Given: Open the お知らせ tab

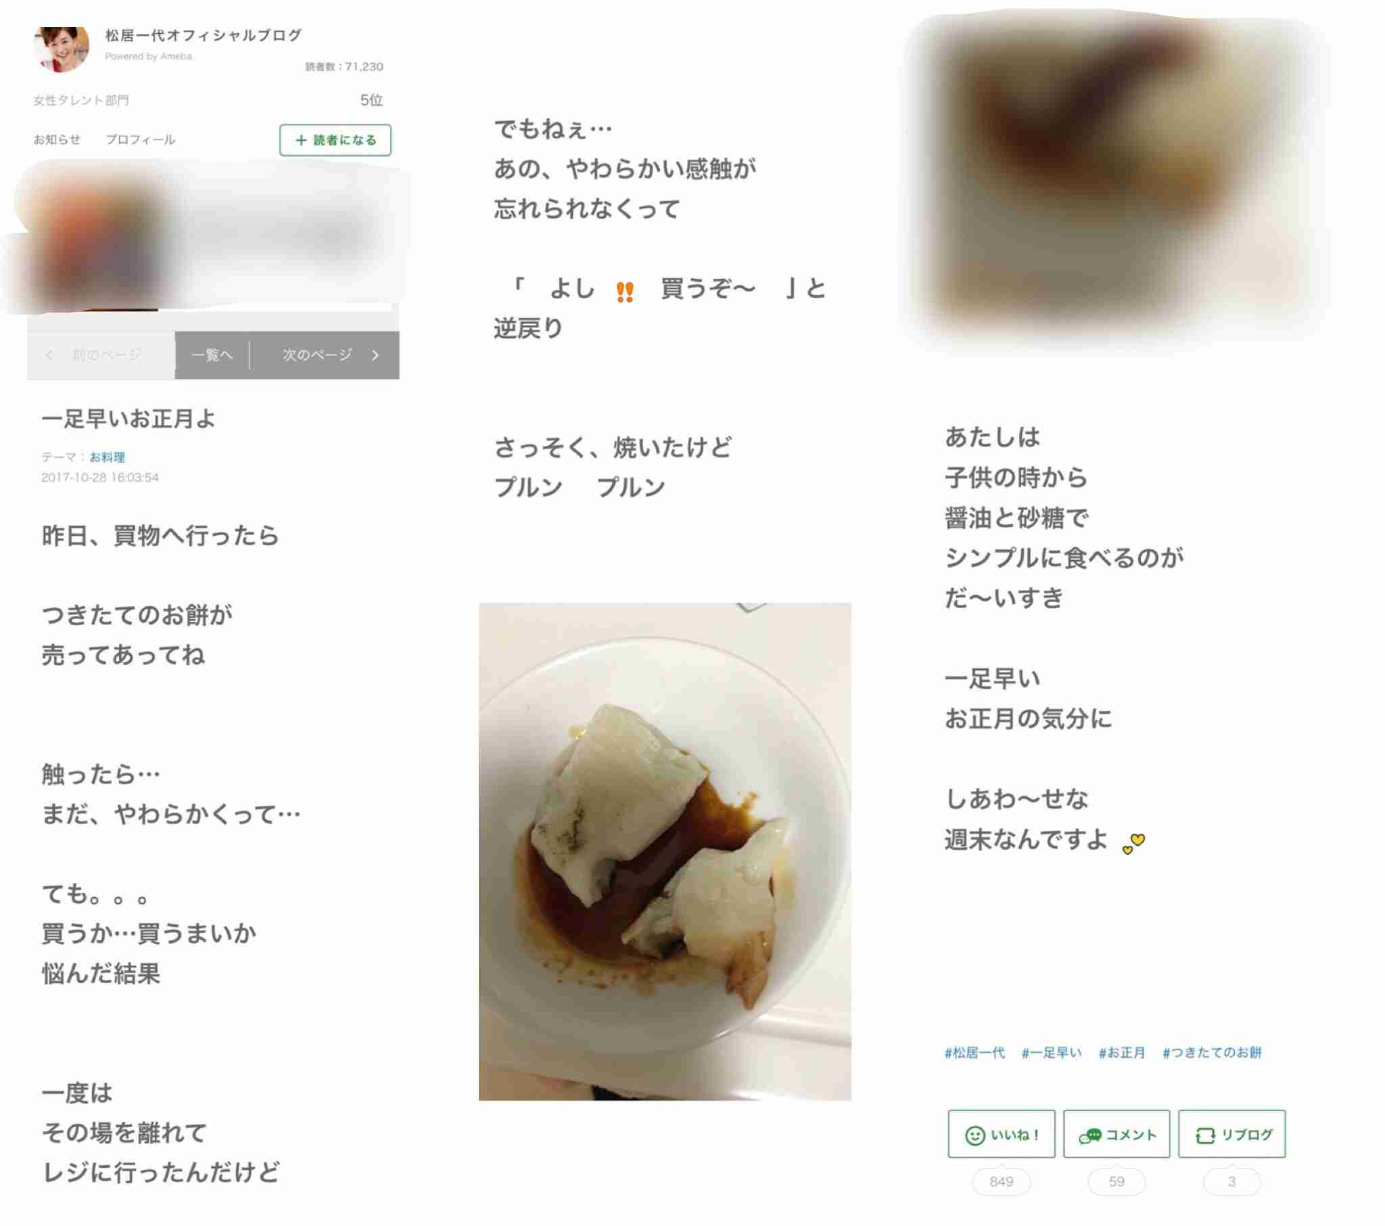Looking at the screenshot, I should tap(57, 139).
